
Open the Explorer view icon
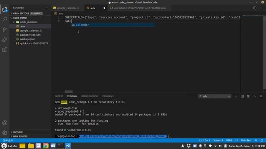[x=5, y=9]
